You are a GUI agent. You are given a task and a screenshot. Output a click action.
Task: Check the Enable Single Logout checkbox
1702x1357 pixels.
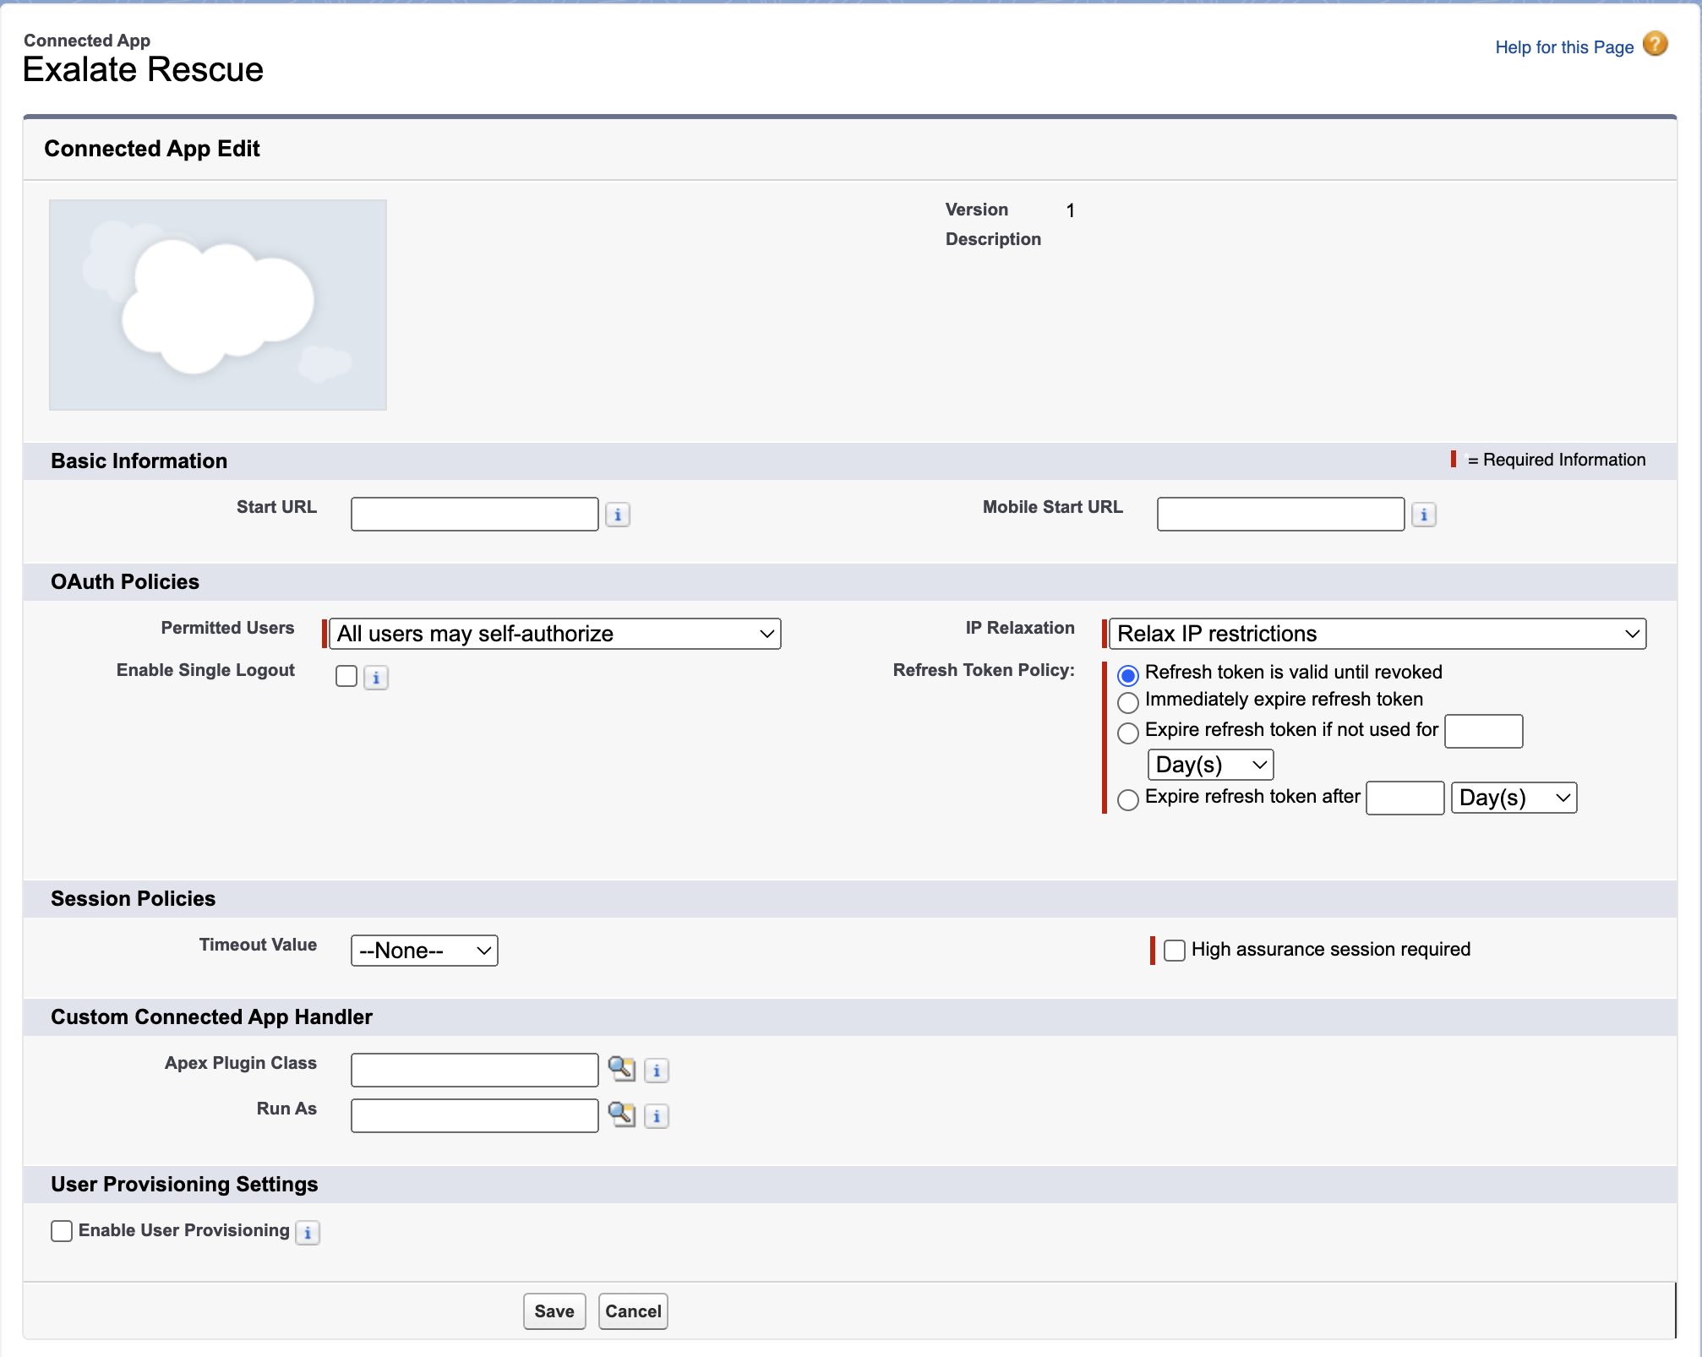pyautogui.click(x=346, y=676)
